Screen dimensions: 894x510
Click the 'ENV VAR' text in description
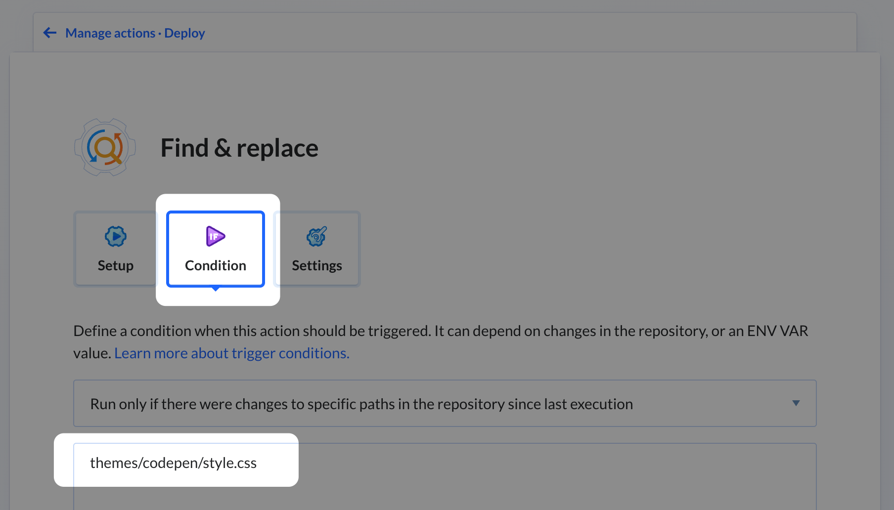coord(777,331)
